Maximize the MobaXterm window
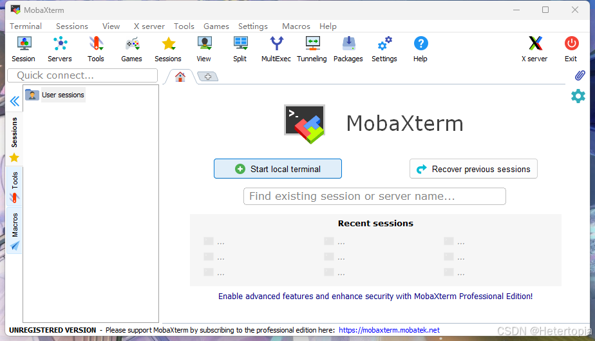This screenshot has width=595, height=341. tap(545, 10)
